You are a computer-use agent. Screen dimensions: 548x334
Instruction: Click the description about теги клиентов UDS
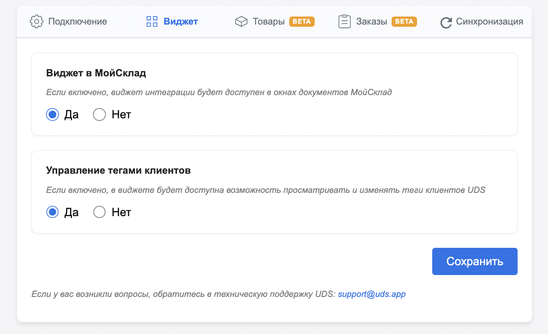coord(266,190)
